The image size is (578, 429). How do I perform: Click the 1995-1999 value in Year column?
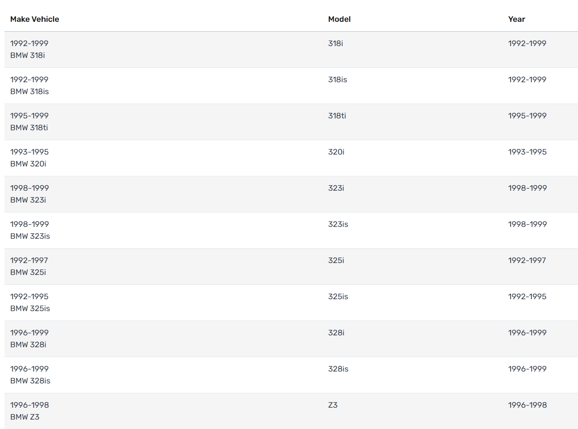[x=527, y=116]
